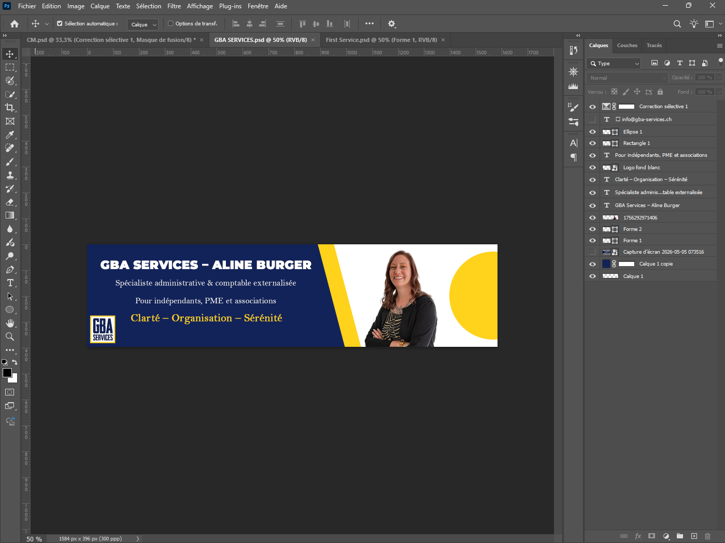
Task: Expand the more options ellipsis in options bar
Action: click(369, 24)
